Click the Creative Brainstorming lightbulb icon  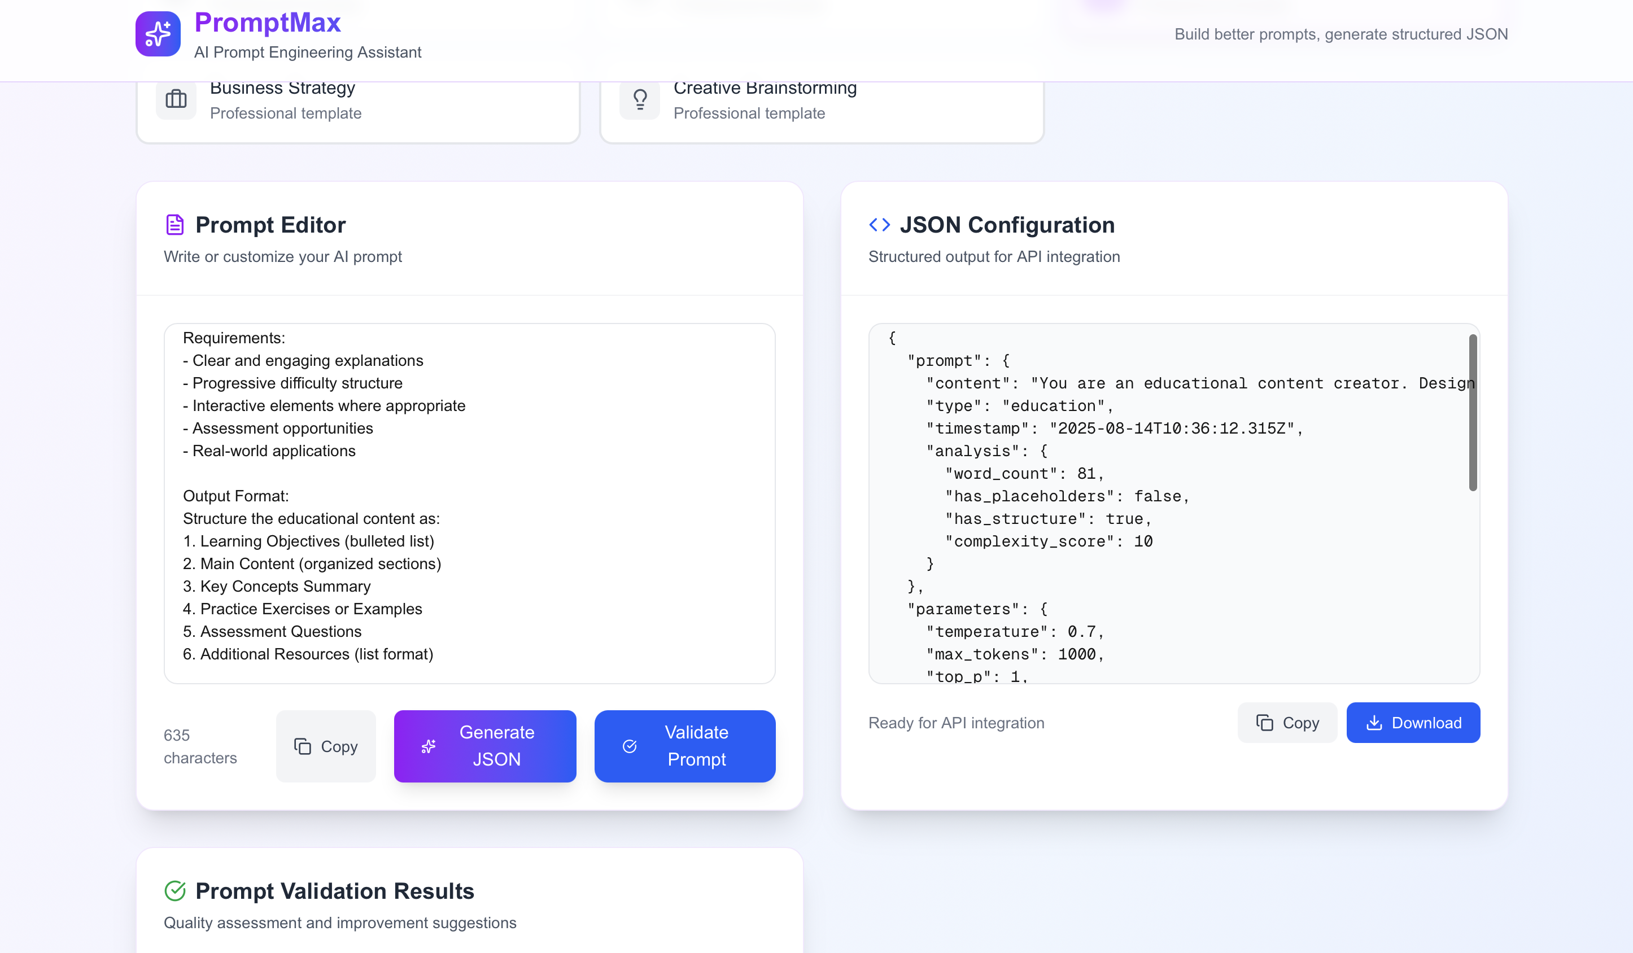click(x=639, y=99)
